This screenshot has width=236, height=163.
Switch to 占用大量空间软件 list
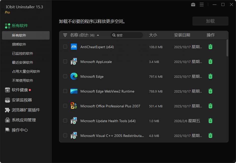point(26,71)
